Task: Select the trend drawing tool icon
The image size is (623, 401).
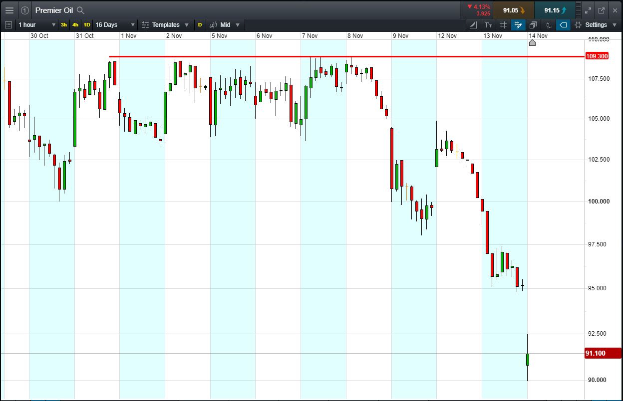Action: click(473, 24)
